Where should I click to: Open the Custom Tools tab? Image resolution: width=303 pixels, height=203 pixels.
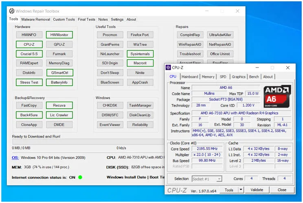[x=64, y=19]
